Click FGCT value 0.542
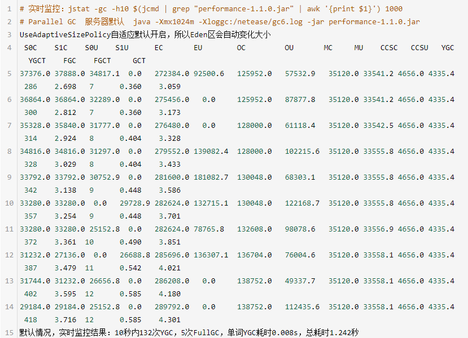Image resolution: width=468 pixels, height=338 pixels. click(130, 268)
